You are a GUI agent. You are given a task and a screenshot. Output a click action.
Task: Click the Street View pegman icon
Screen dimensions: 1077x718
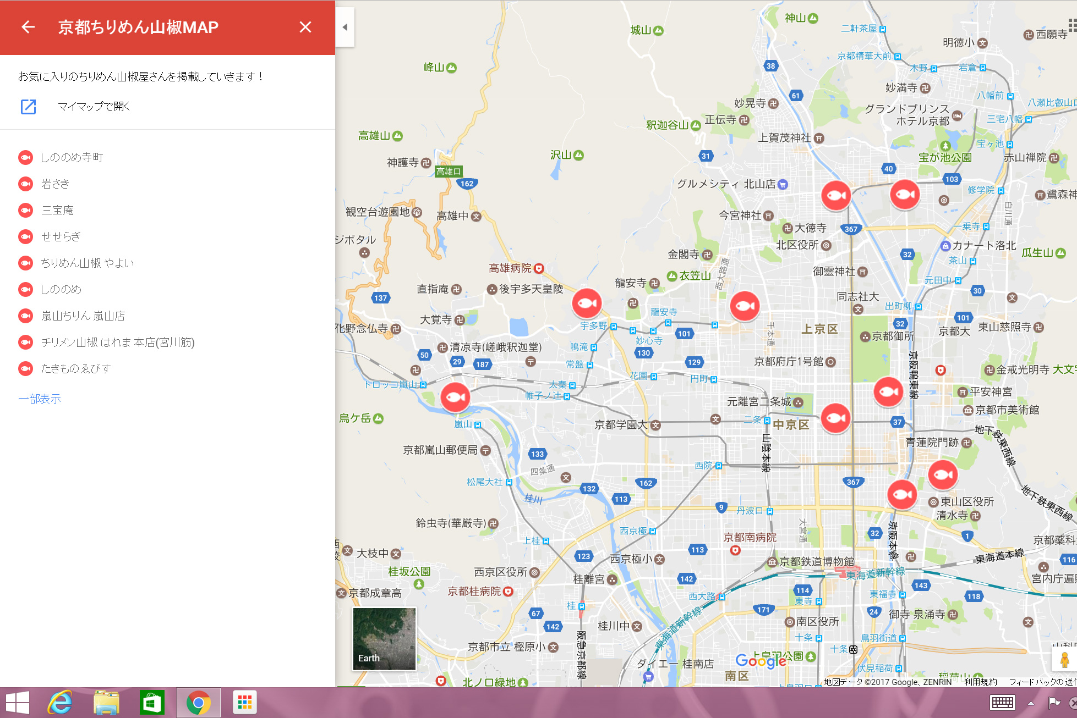coord(1064,659)
